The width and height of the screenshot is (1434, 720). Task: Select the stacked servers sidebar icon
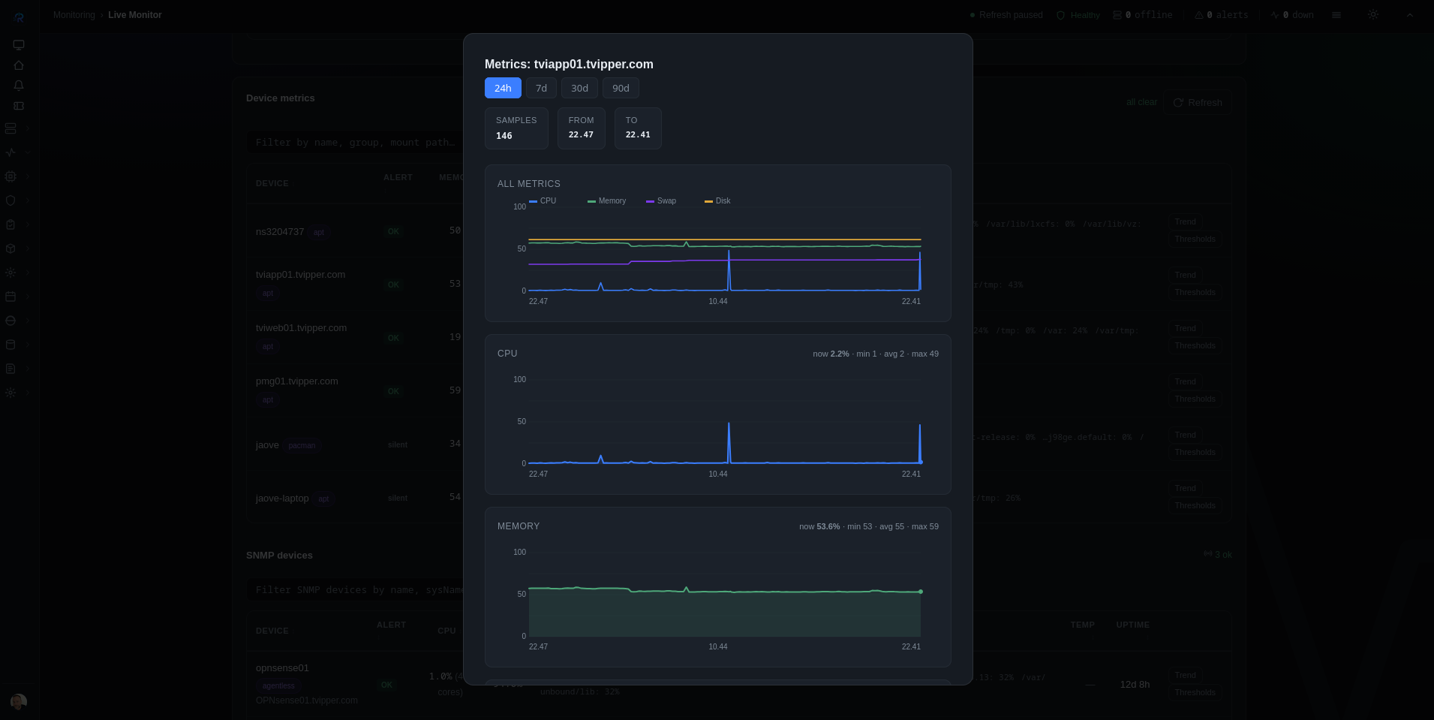coord(11,128)
